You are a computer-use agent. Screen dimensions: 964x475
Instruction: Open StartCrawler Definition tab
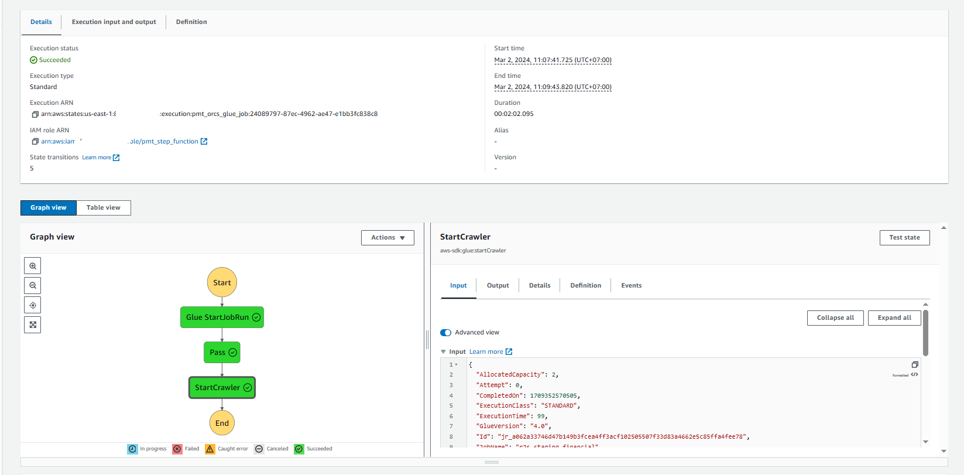pyautogui.click(x=586, y=286)
